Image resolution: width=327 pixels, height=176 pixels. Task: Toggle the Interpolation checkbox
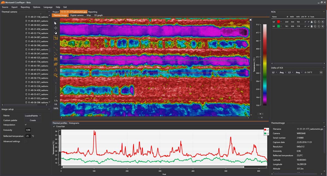point(26,125)
